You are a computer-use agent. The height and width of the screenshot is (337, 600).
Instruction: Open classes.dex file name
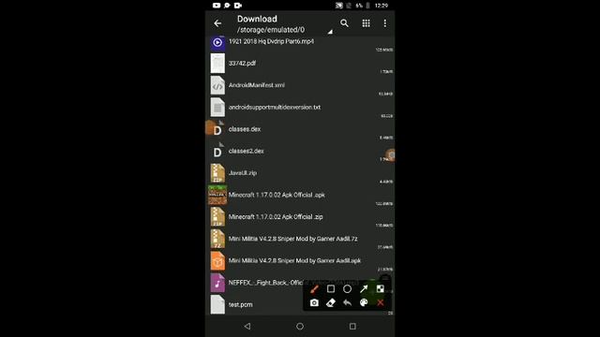point(245,129)
